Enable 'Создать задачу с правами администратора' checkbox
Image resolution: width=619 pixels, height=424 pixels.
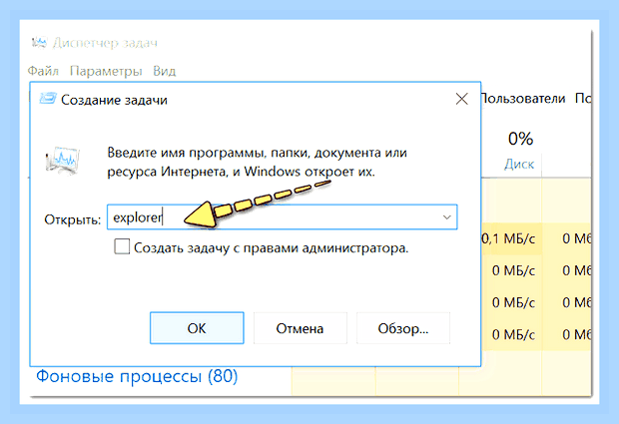click(x=122, y=246)
